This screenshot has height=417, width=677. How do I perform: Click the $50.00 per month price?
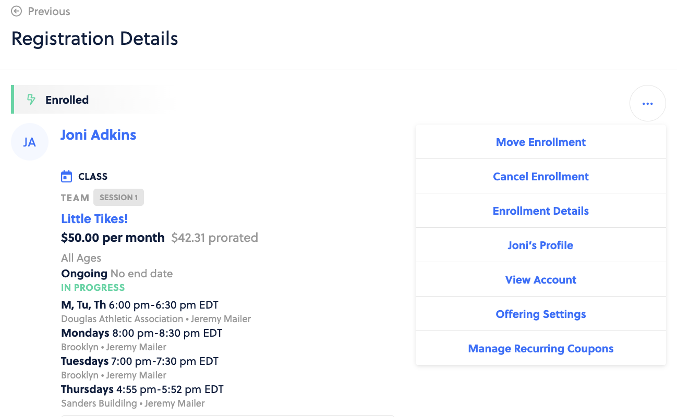pyautogui.click(x=113, y=238)
